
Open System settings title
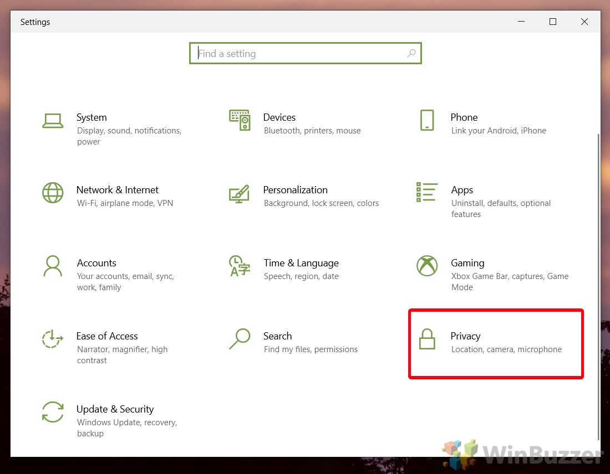(91, 117)
